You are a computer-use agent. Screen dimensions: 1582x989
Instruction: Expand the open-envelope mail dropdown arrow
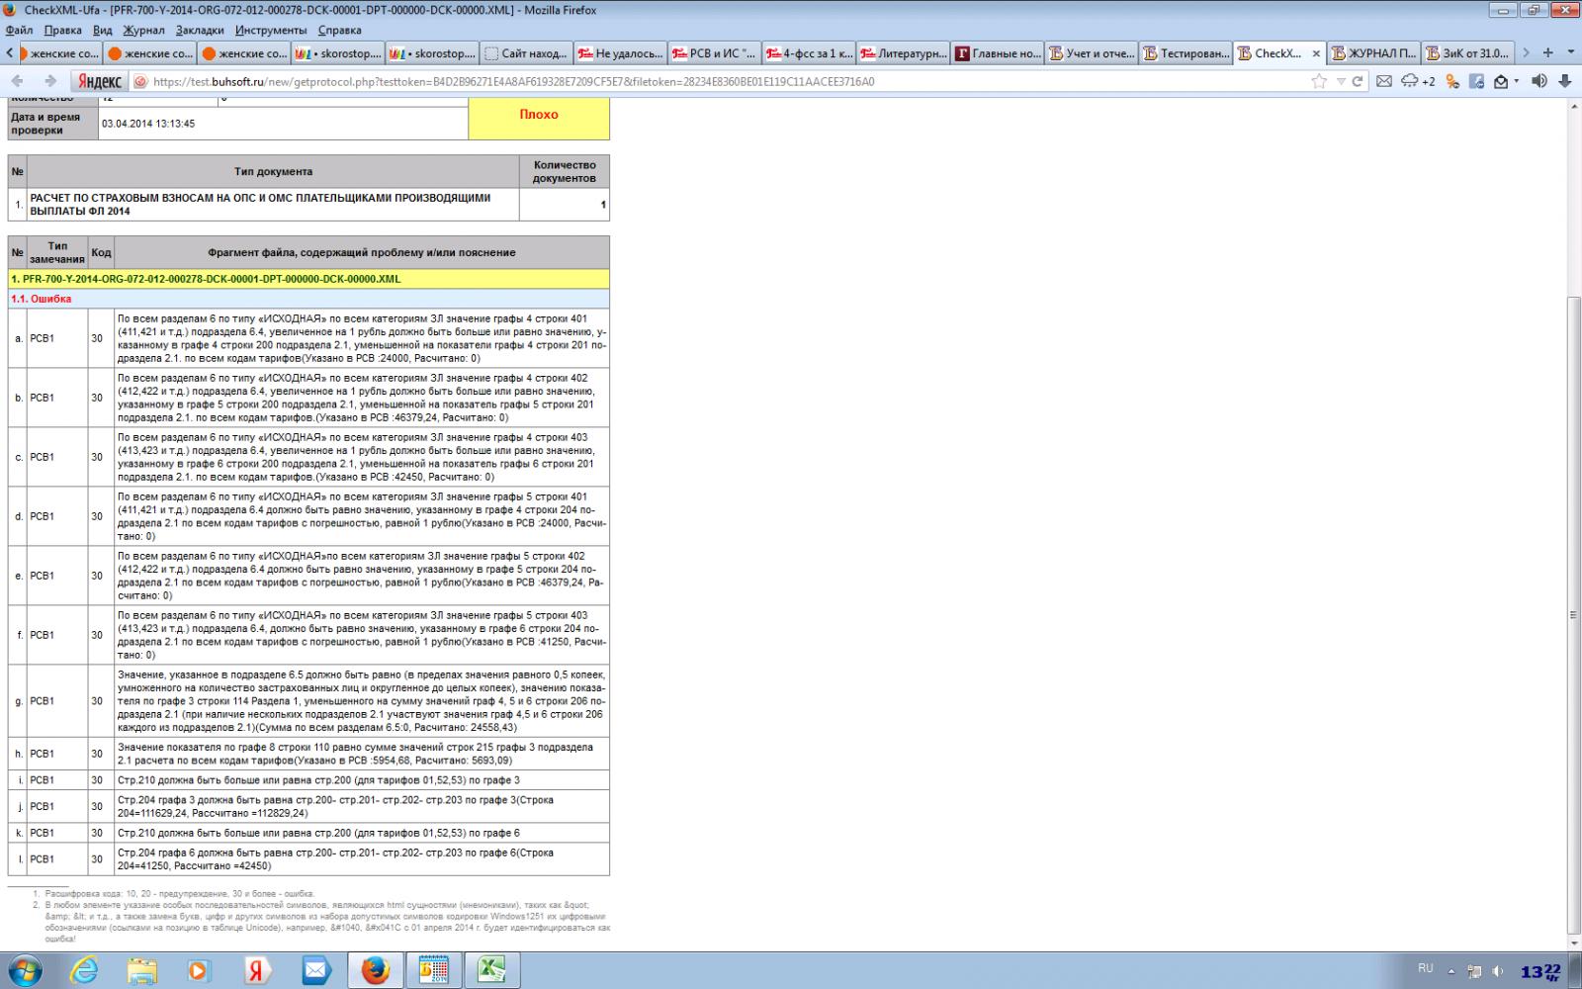click(x=1517, y=81)
